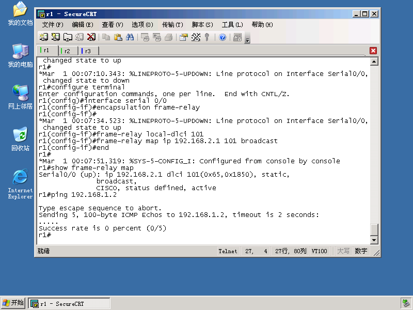This screenshot has width=413, height=310.
Task: Click the 'encapsulation frame-relay' command line
Action: tap(119, 107)
